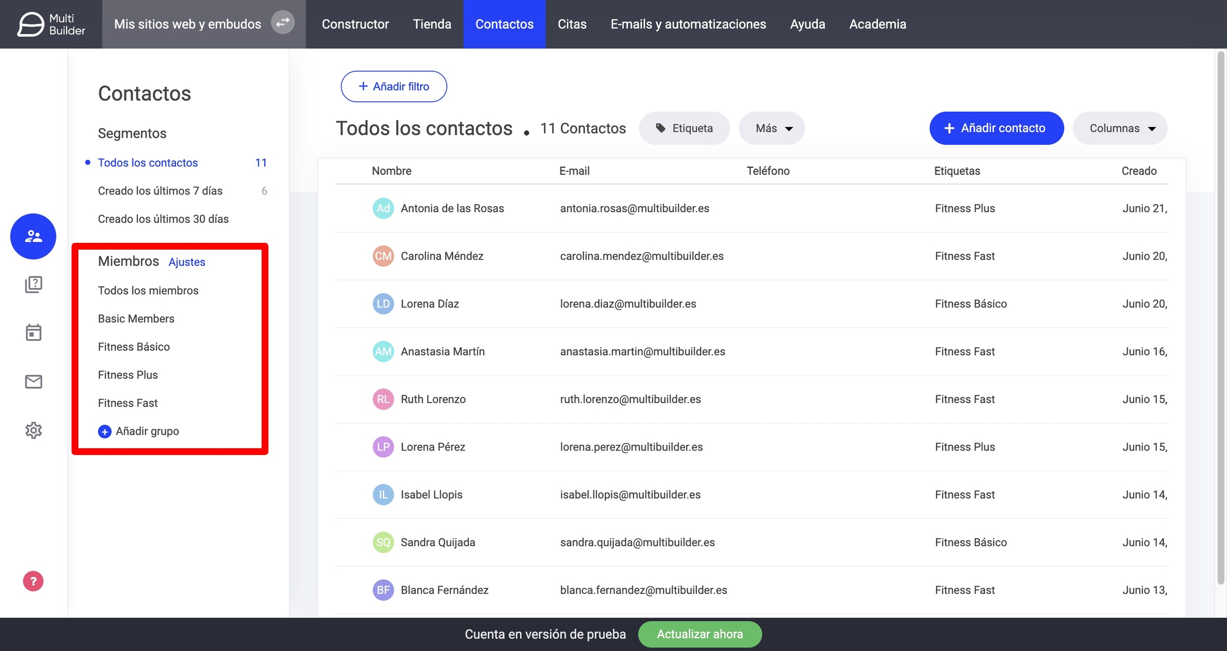The height and width of the screenshot is (651, 1227).
Task: Click the plus icon next to Añadir grupo
Action: click(x=104, y=432)
